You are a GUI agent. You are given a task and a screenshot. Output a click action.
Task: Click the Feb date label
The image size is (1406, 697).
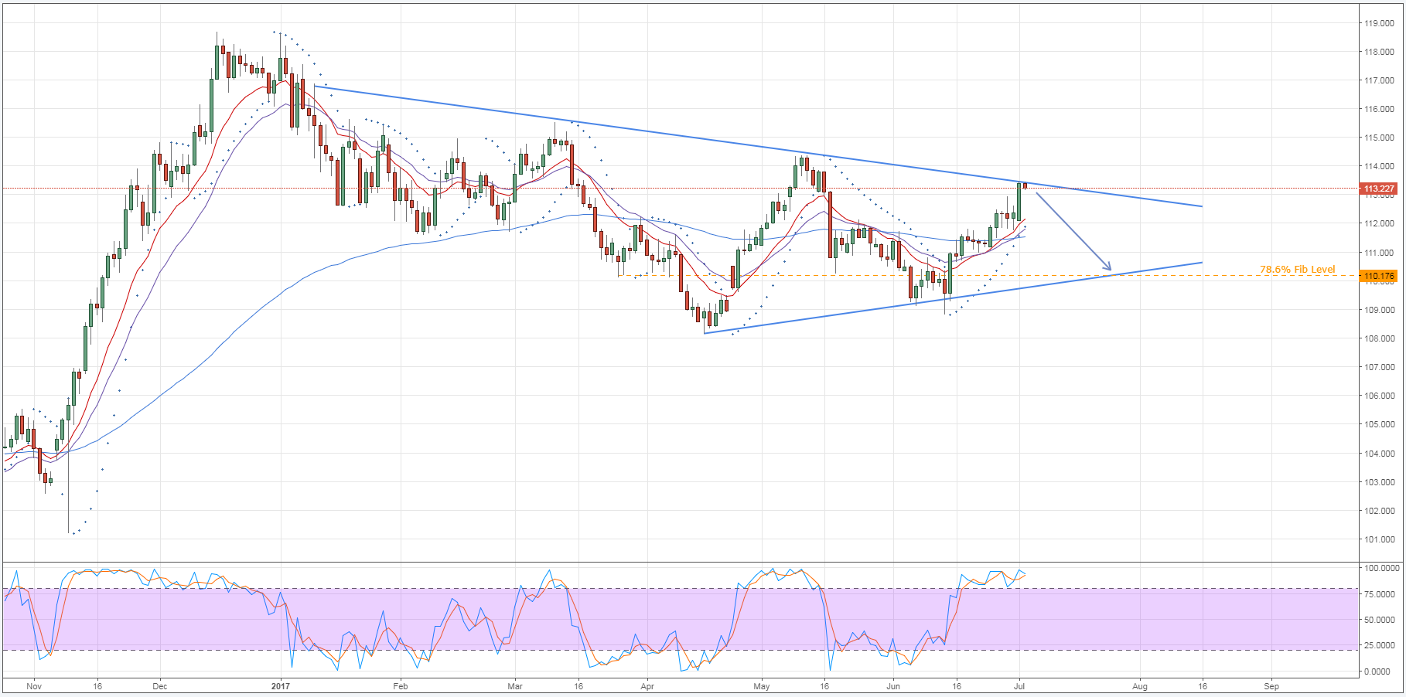coord(400,685)
